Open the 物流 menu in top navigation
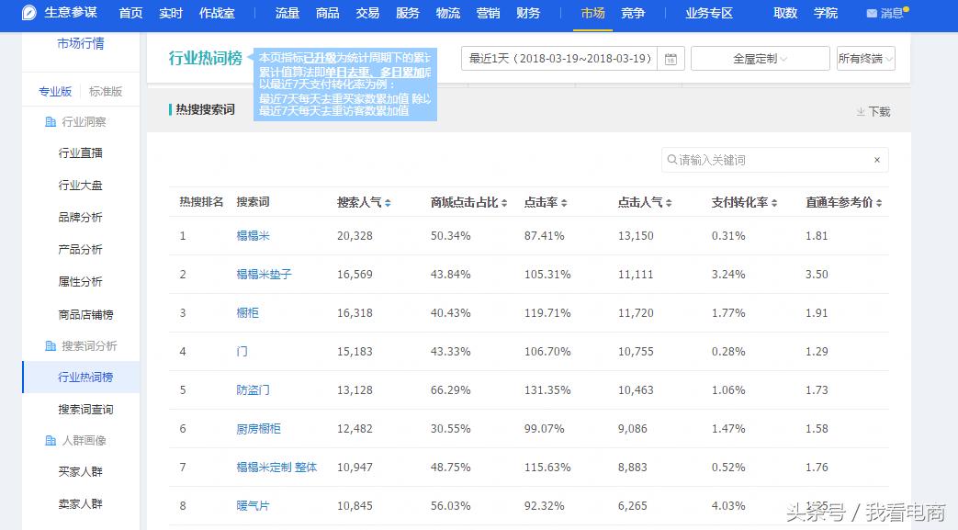The image size is (958, 530). pos(447,14)
